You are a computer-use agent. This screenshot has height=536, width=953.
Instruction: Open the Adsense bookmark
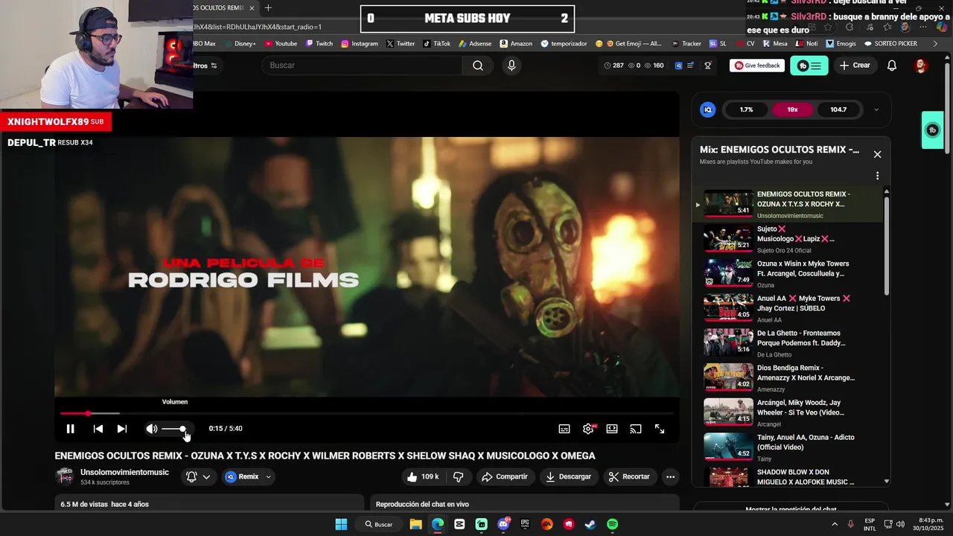[x=474, y=44]
